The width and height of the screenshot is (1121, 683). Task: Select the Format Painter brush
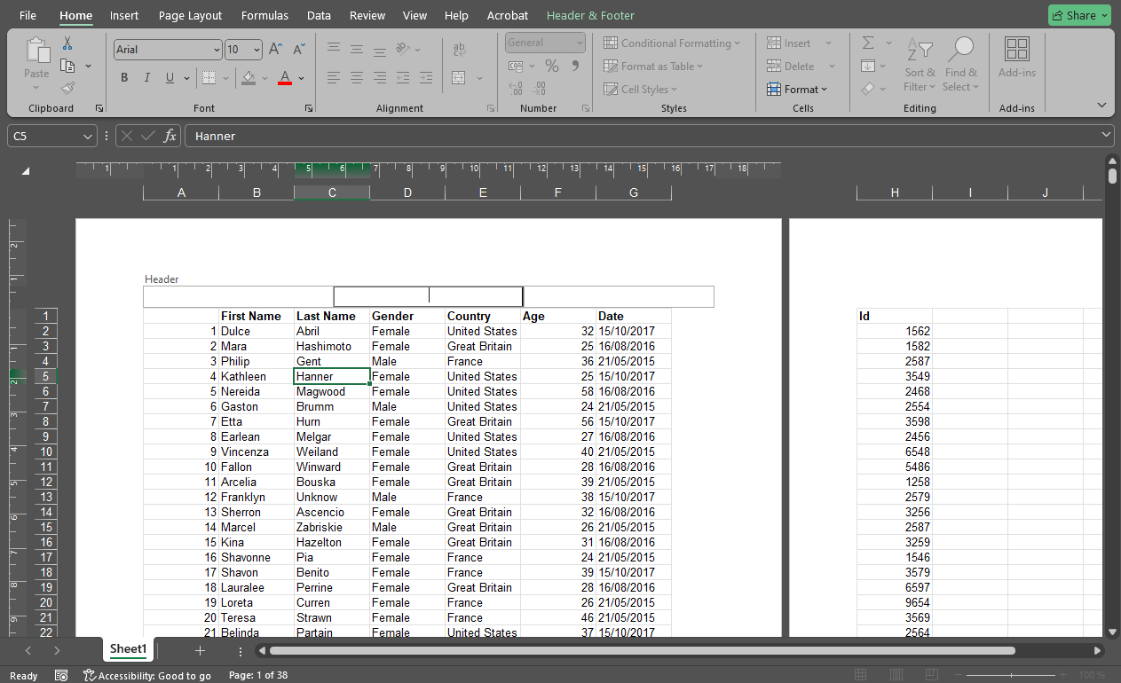[x=67, y=88]
